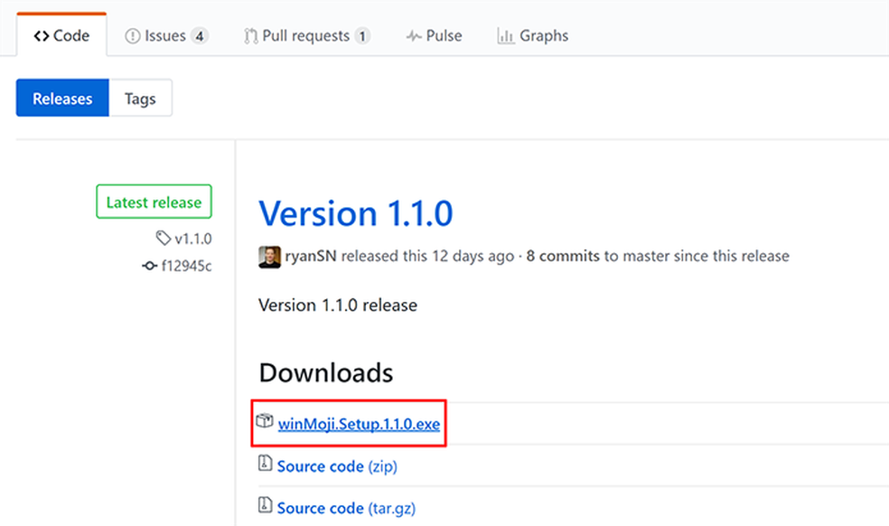Image resolution: width=889 pixels, height=526 pixels.
Task: Click the Code brackets icon
Action: click(x=42, y=36)
